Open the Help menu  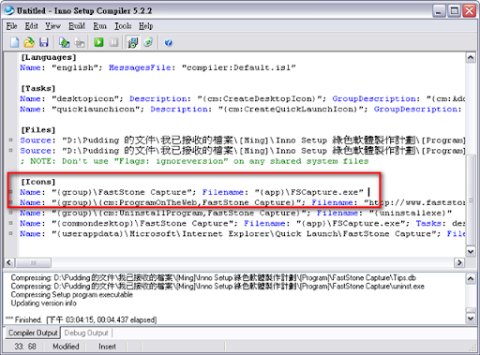pos(145,26)
